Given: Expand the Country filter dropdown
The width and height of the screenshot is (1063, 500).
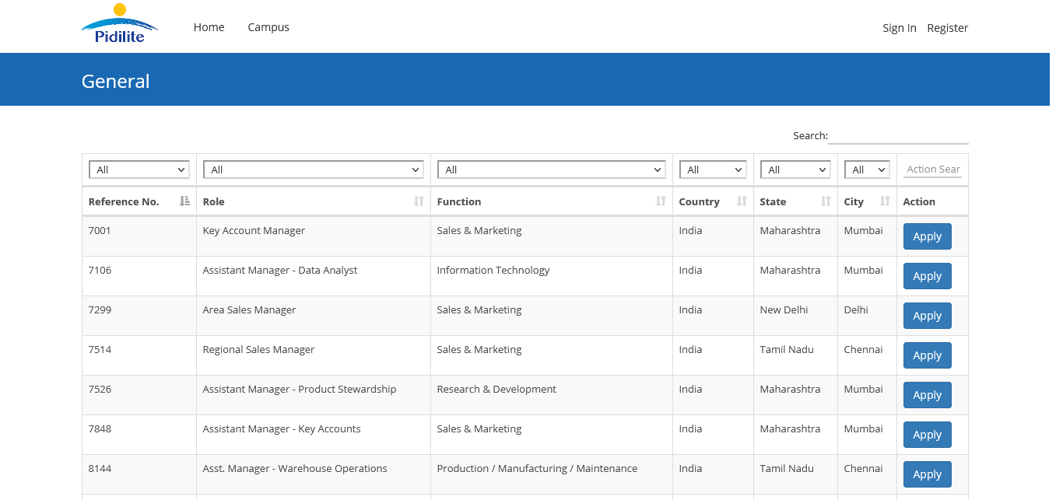Looking at the screenshot, I should pyautogui.click(x=713, y=170).
